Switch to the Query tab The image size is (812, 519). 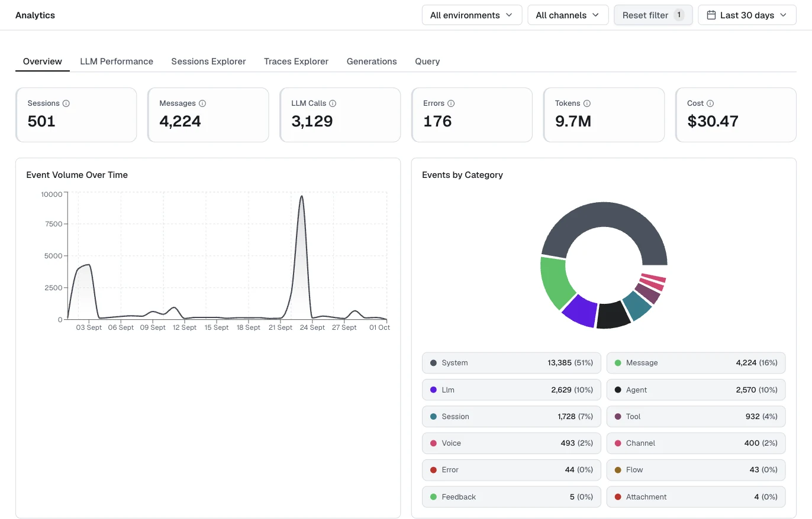pyautogui.click(x=427, y=61)
